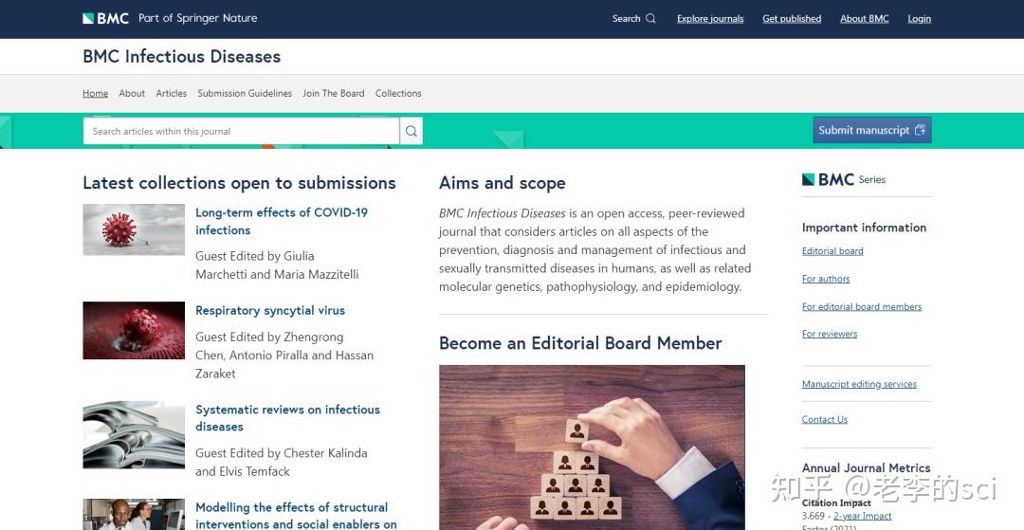The height and width of the screenshot is (530, 1024).
Task: Click the Manuscript editing services link
Action: click(859, 384)
